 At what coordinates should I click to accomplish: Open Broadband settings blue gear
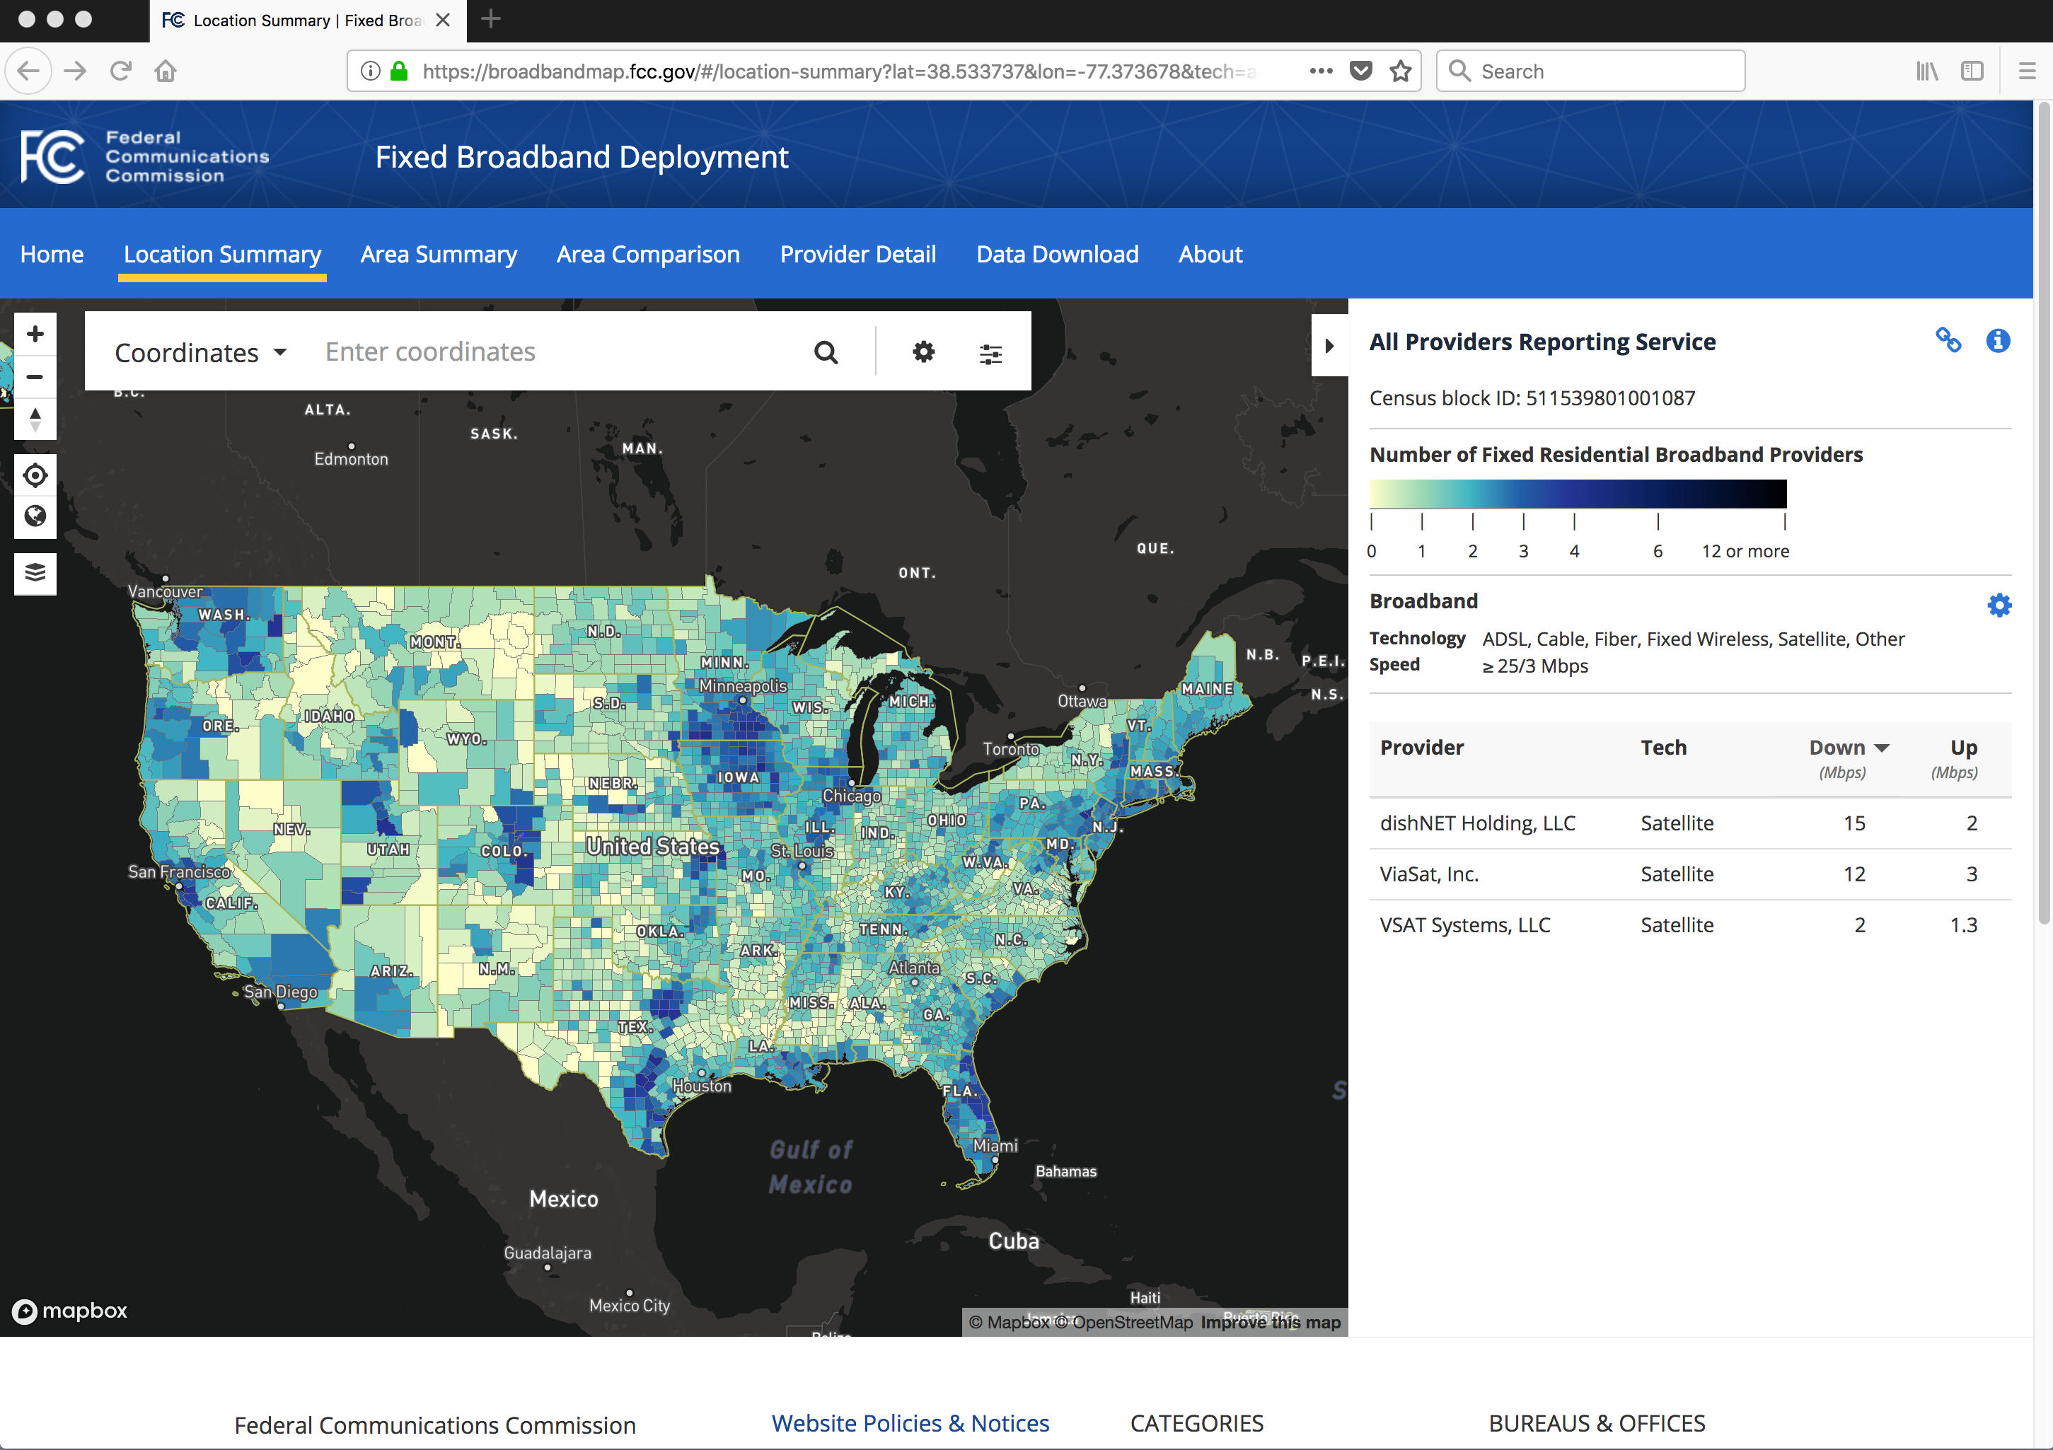1999,605
